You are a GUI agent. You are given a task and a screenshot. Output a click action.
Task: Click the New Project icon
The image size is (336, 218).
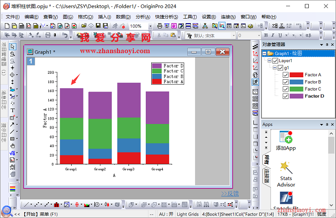7,26
